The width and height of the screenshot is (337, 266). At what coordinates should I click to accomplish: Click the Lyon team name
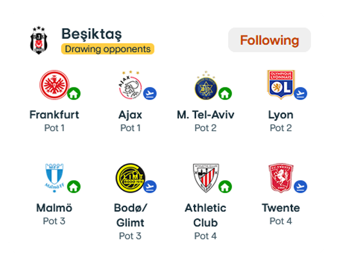point(281,115)
